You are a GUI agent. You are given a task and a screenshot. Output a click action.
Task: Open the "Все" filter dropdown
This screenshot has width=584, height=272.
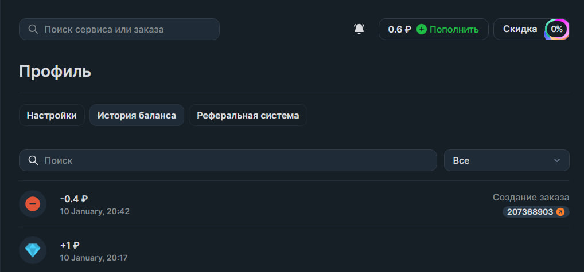[506, 160]
